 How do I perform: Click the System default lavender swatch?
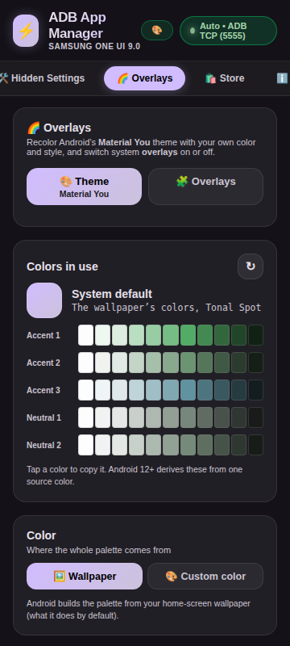coord(44,300)
